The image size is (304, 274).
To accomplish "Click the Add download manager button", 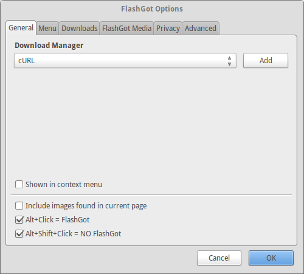I will pyautogui.click(x=266, y=61).
